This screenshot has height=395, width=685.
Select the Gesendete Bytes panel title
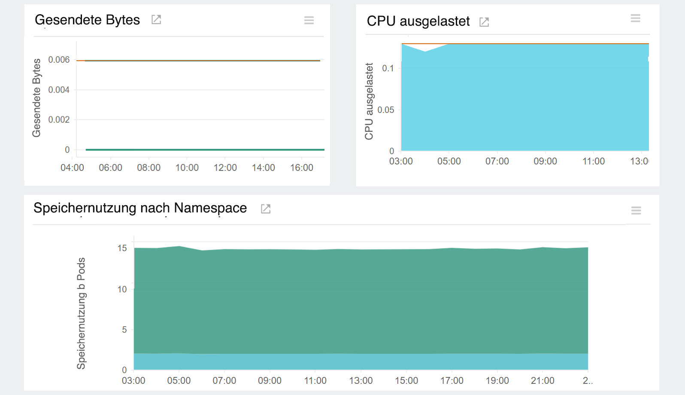(88, 20)
